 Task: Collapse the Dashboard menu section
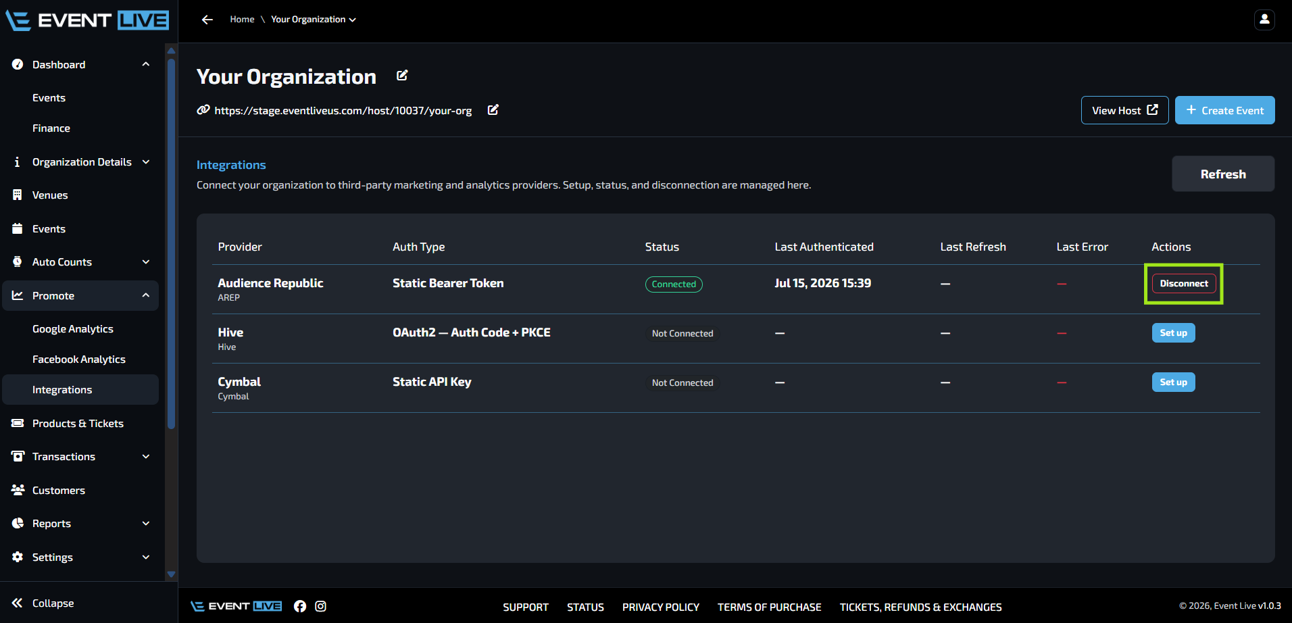146,64
